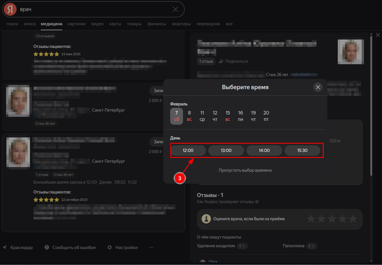Clear the search field with the X icon
382x265 pixels.
click(175, 9)
